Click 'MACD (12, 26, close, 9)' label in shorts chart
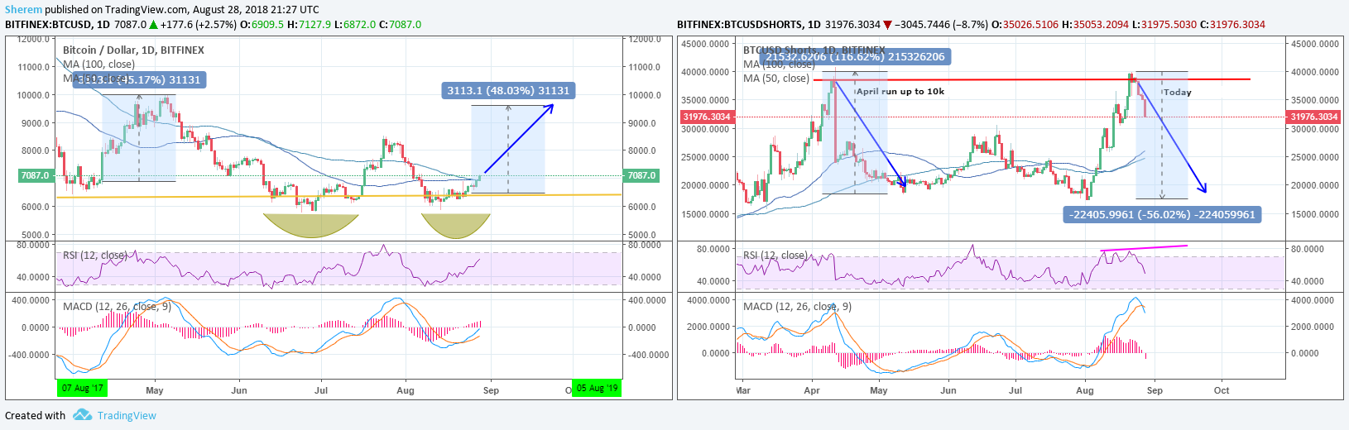 click(797, 306)
